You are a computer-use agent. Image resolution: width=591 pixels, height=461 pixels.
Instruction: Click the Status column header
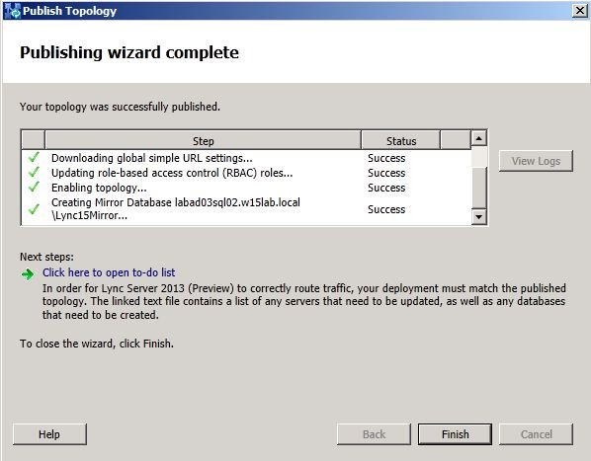[400, 140]
